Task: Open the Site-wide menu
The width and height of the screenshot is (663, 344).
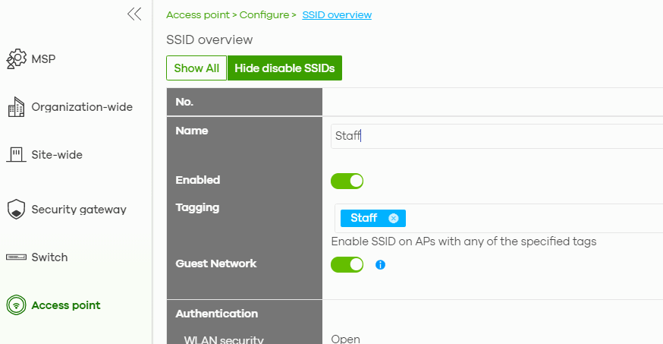Action: [x=57, y=155]
